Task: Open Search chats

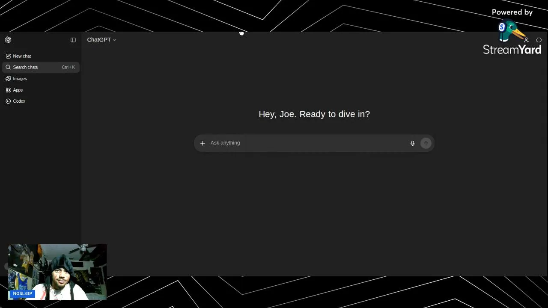Action: point(41,67)
